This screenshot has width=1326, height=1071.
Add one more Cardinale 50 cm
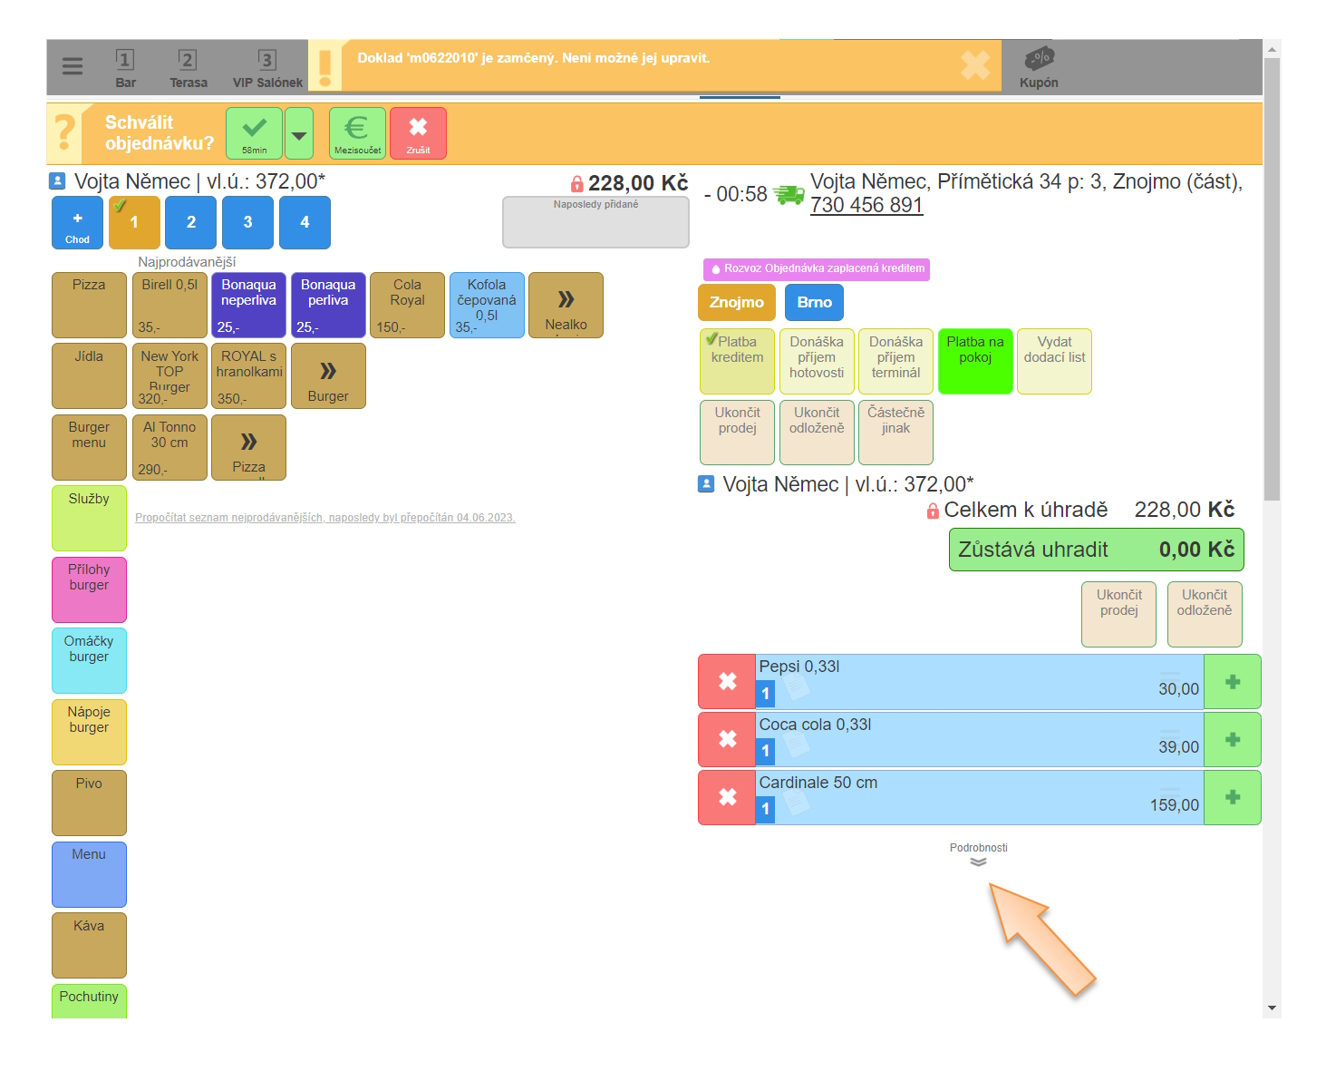[1232, 798]
